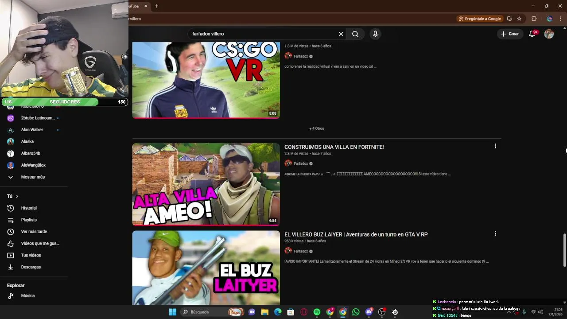Image resolution: width=567 pixels, height=319 pixels.
Task: Bookmark this page with star icon
Action: coord(519,19)
